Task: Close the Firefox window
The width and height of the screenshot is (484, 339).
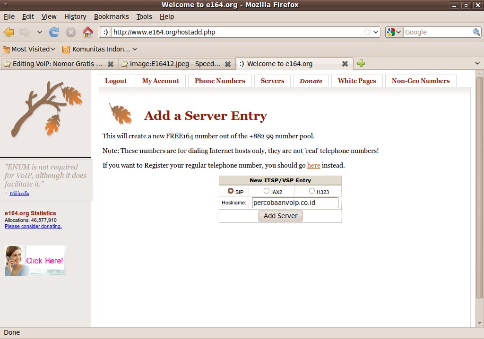Action: (477, 5)
